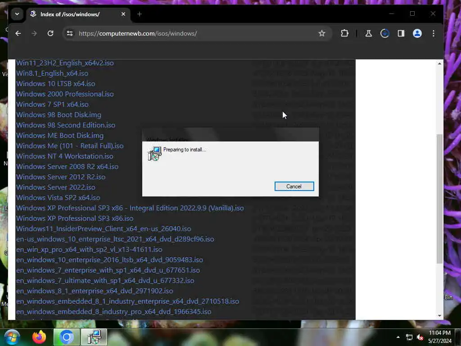Close the Index of /isos/windows/ tab
Image resolution: width=461 pixels, height=346 pixels.
[123, 14]
